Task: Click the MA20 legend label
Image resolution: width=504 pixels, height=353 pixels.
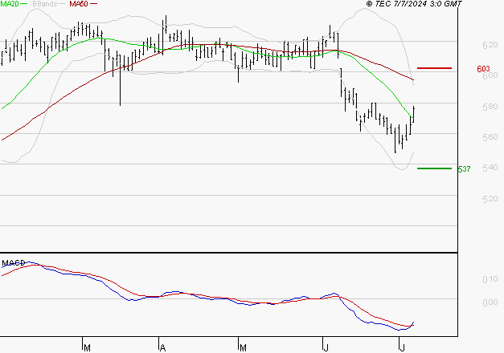Action: pyautogui.click(x=10, y=3)
